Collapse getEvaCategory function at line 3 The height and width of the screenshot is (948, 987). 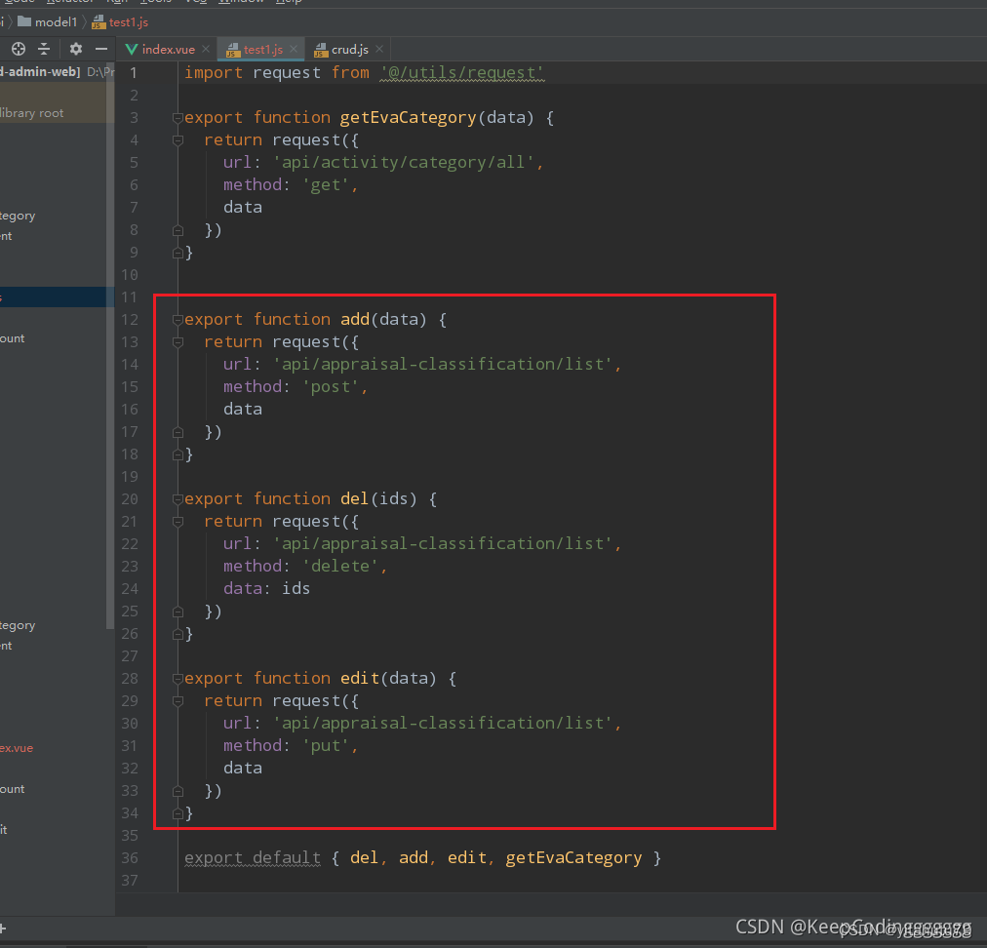(x=178, y=118)
